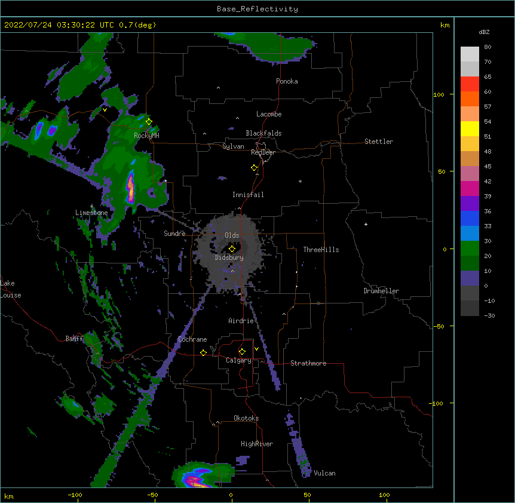Click the yellow diamond marker above Calgary label
This screenshot has height=503, width=515.
(x=242, y=352)
